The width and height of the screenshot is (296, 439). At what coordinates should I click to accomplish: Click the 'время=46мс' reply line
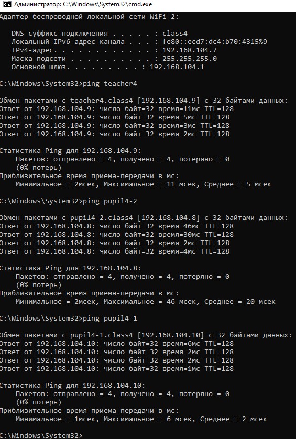(x=117, y=226)
